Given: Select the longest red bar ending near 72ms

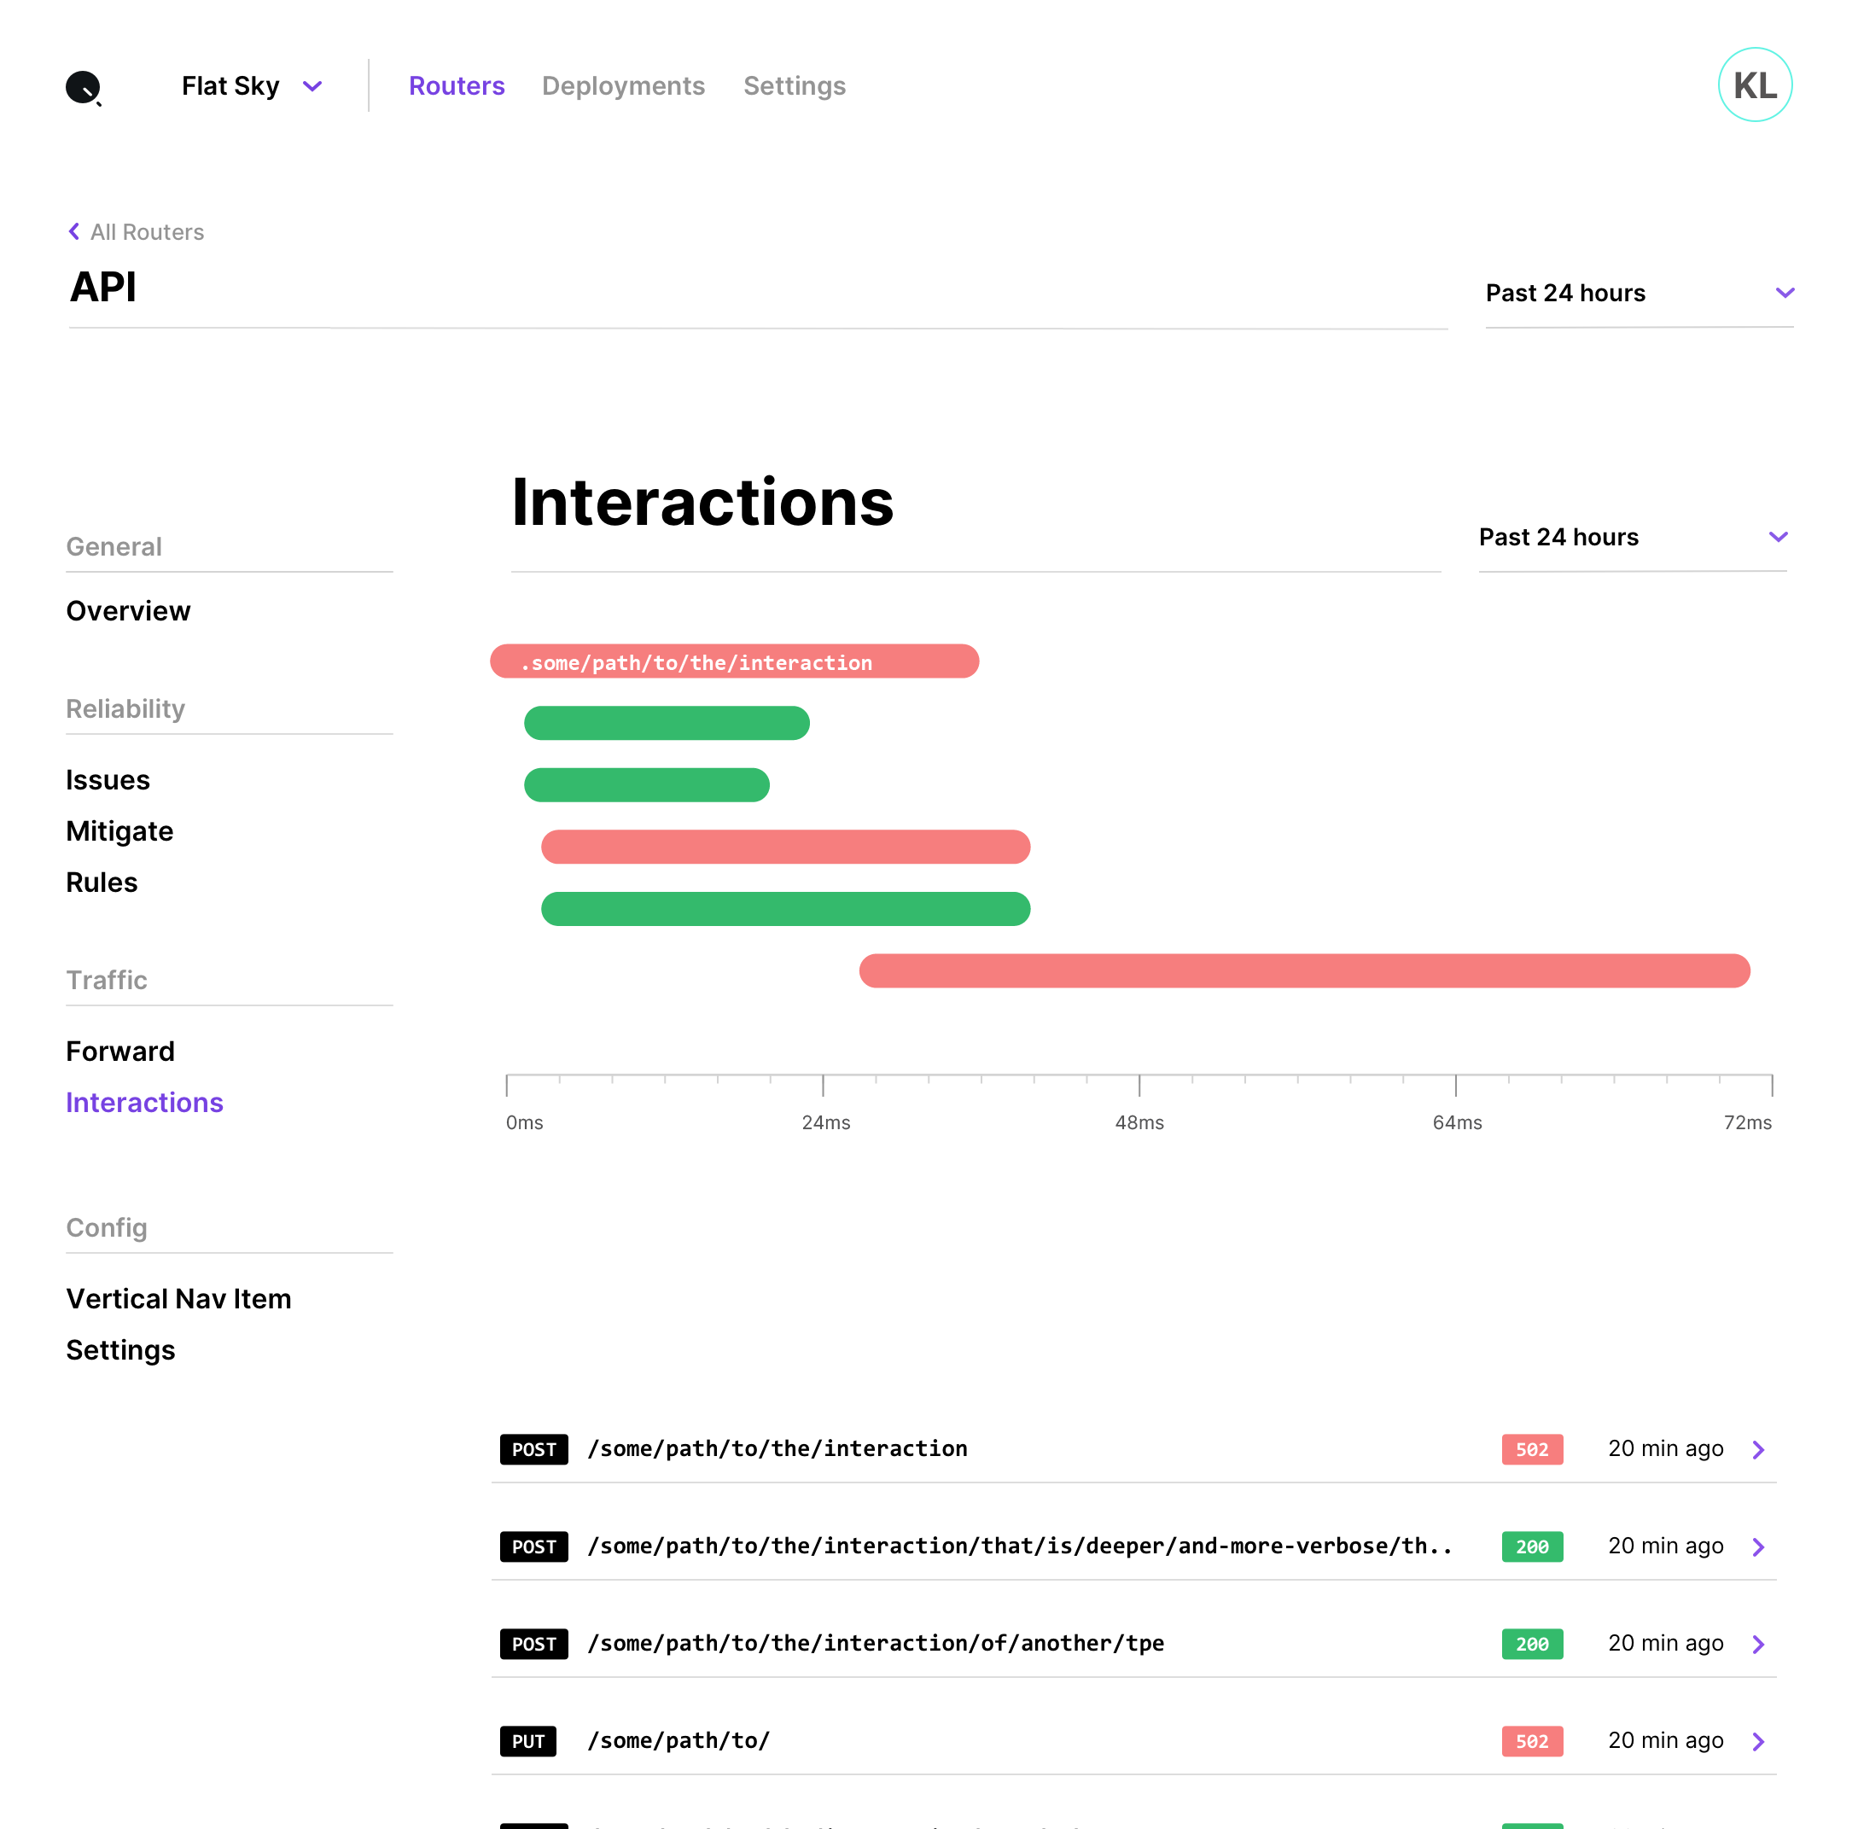Looking at the screenshot, I should [1304, 971].
